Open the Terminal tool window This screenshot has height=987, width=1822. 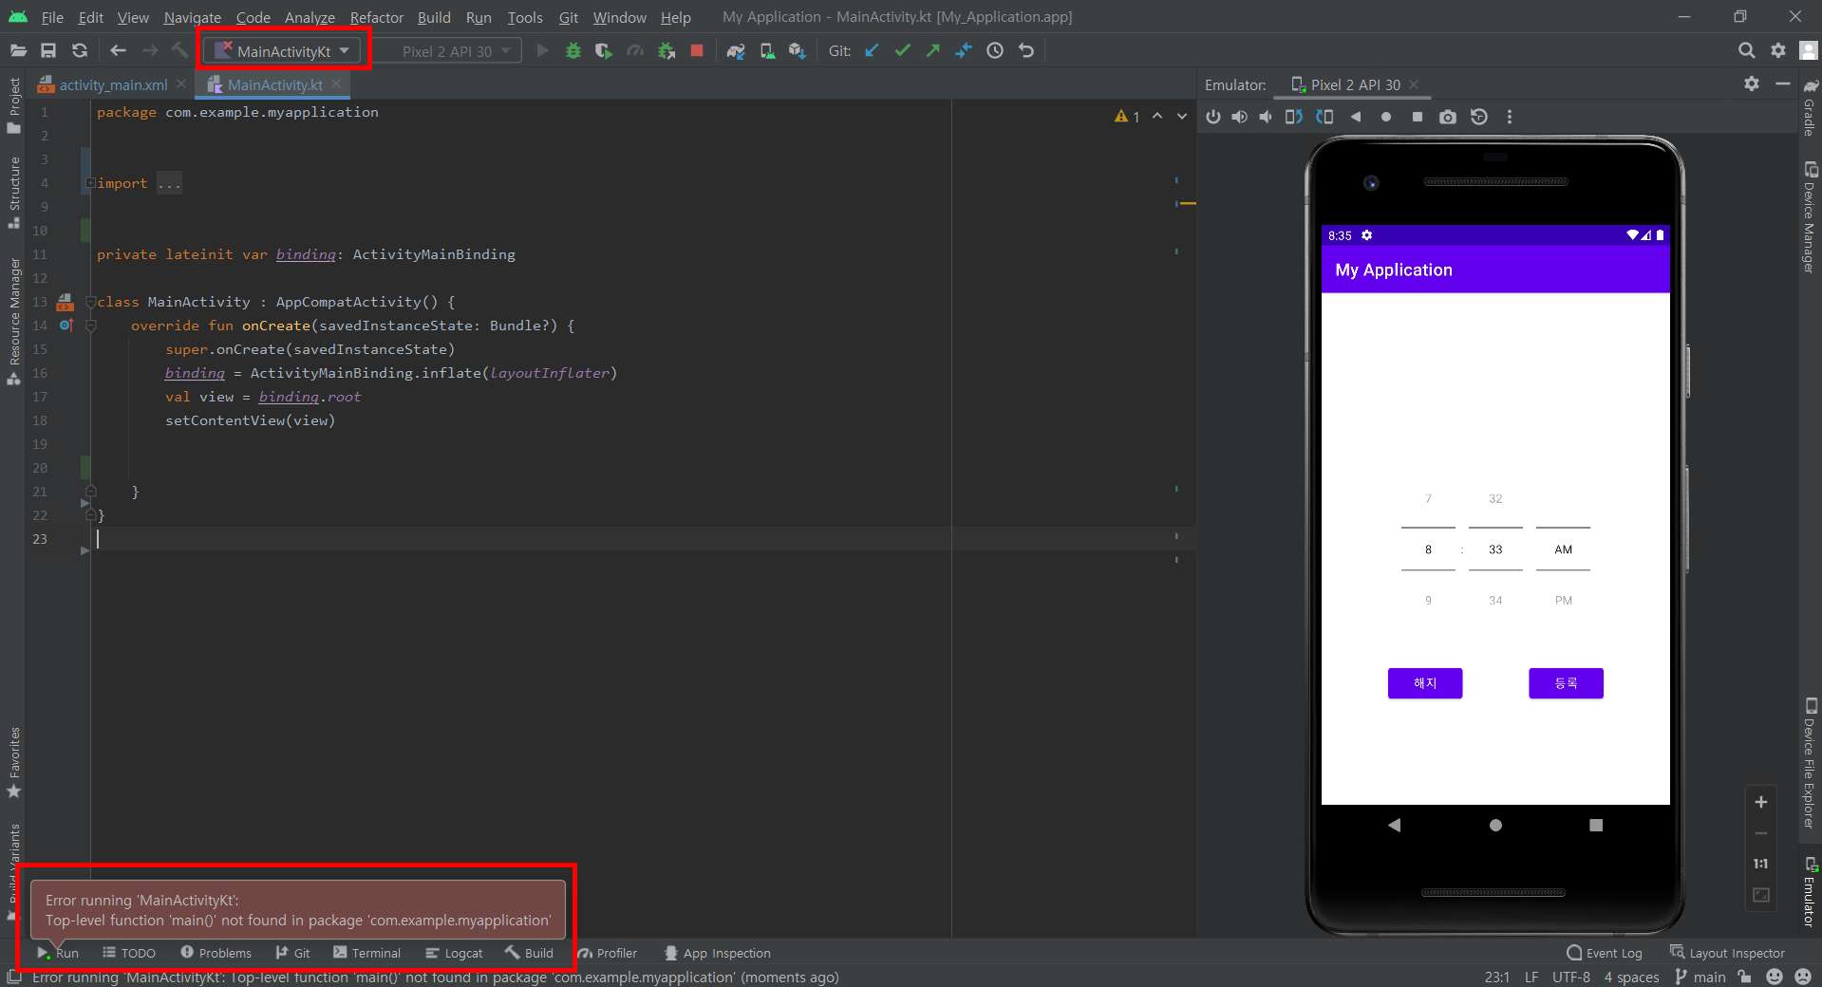click(x=366, y=953)
